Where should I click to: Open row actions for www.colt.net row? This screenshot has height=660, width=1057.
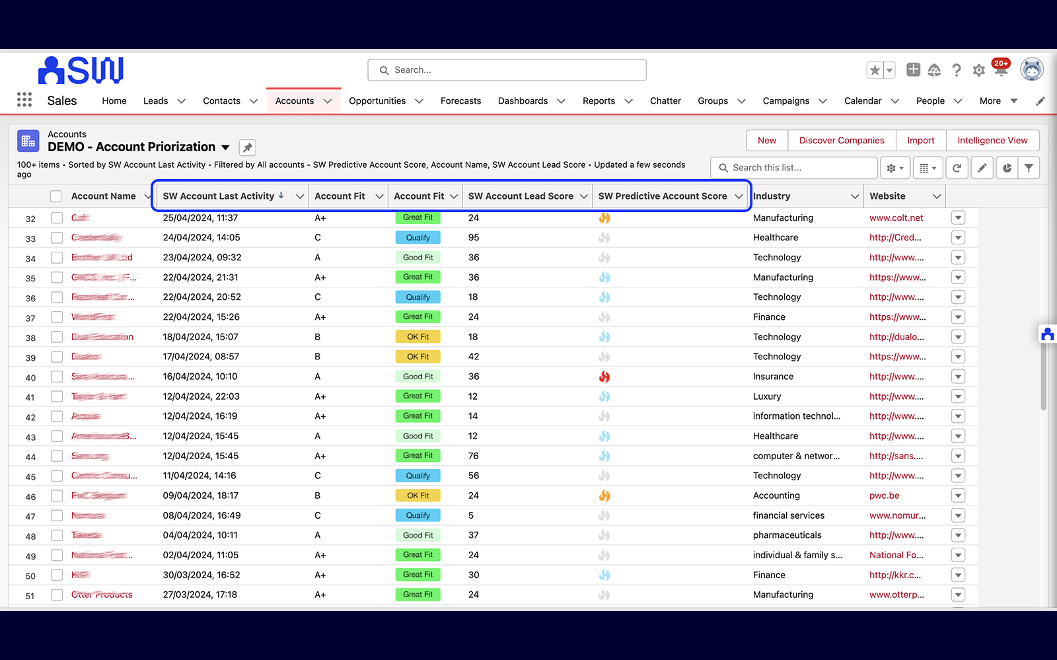[958, 217]
